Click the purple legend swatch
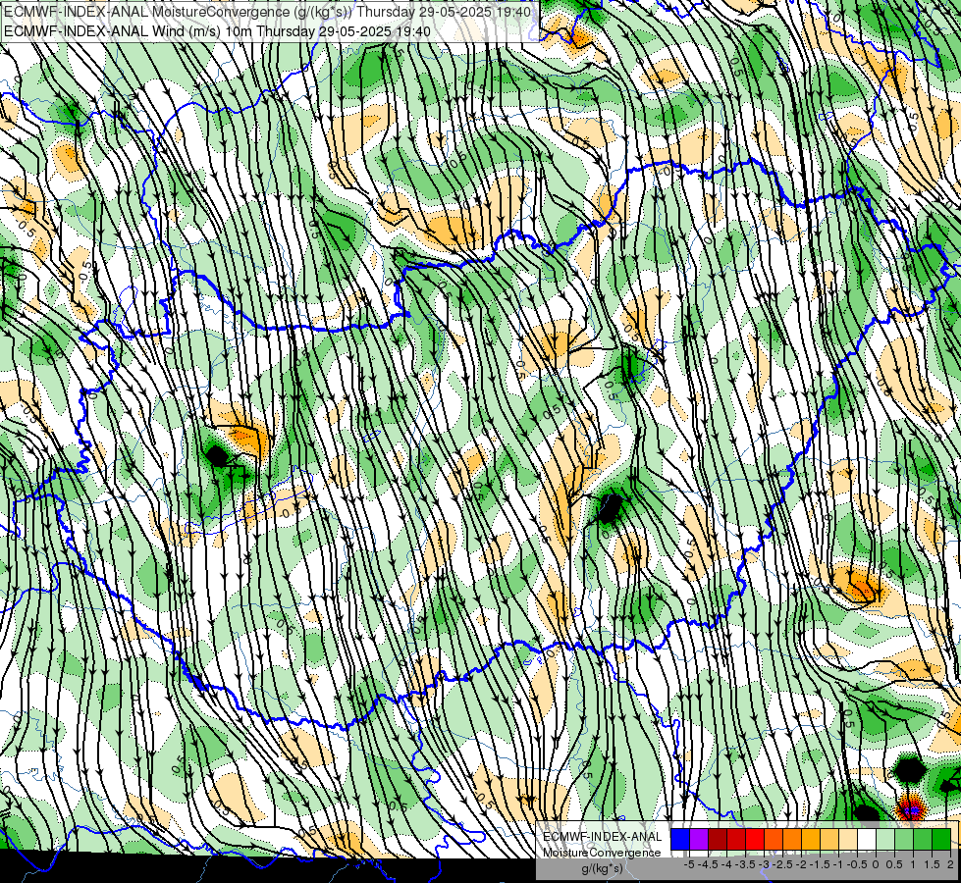This screenshot has height=883, width=961. (699, 840)
